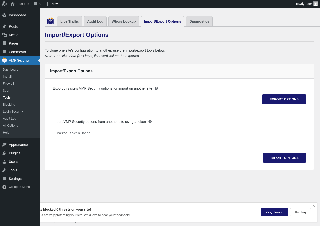
Task: Open the New content menu
Action: click(x=52, y=4)
